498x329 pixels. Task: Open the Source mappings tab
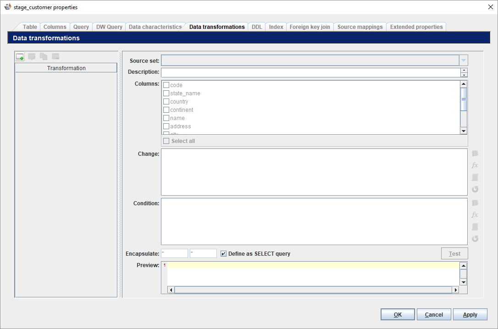[360, 27]
